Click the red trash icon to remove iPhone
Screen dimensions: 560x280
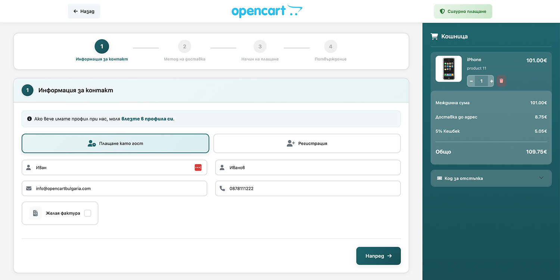tap(501, 81)
